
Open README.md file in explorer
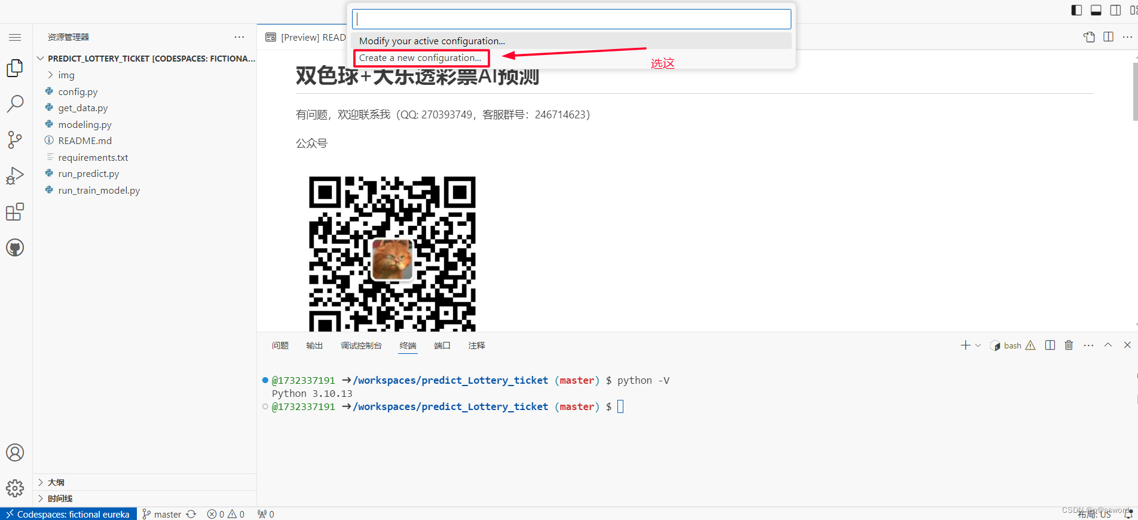(x=145, y=141)
